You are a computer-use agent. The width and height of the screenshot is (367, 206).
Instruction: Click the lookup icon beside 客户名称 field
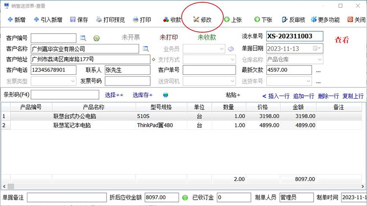[x=146, y=49]
